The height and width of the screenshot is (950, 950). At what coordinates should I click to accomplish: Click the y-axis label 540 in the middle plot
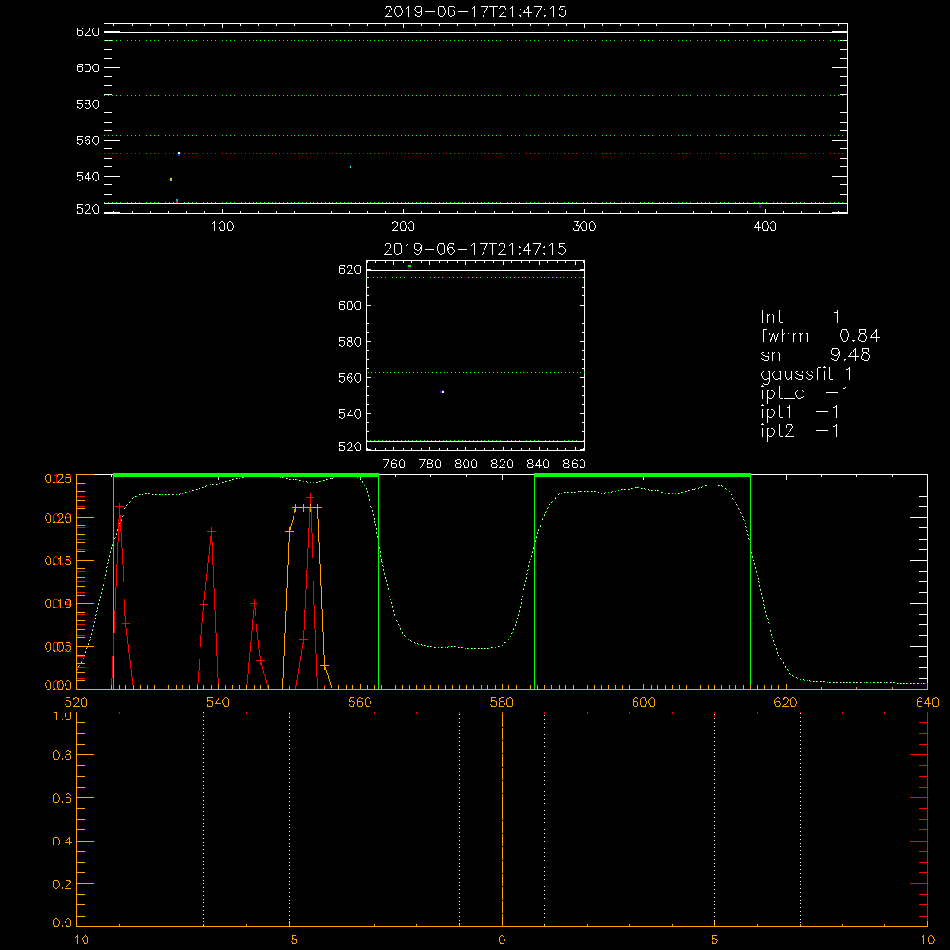pos(350,414)
